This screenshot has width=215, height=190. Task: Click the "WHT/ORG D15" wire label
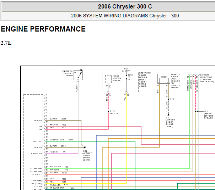click(x=59, y=170)
